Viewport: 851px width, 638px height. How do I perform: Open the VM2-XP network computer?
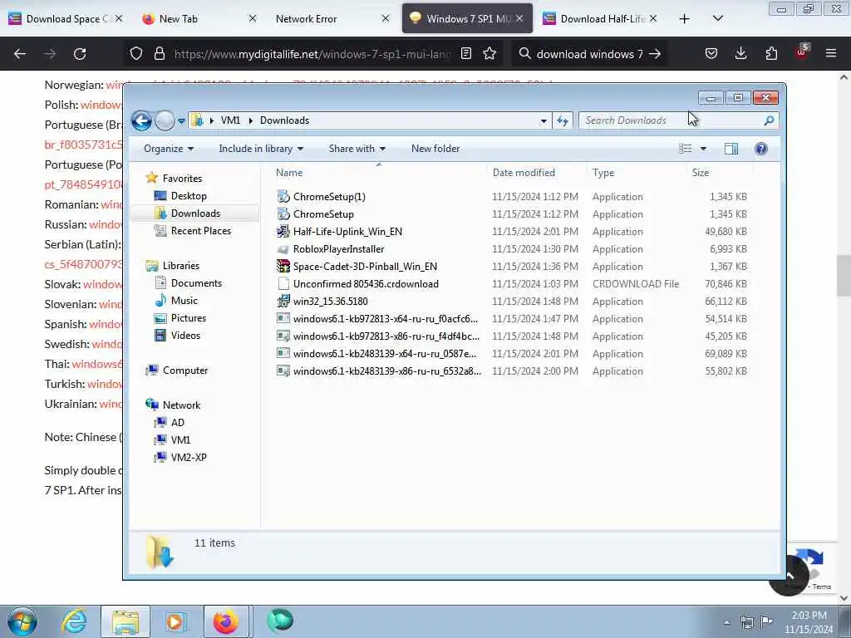189,458
